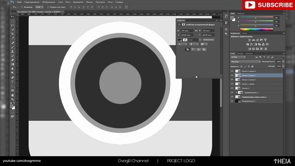Pick a color from spectrum ramp
This screenshot has width=295, height=166.
(256, 30)
